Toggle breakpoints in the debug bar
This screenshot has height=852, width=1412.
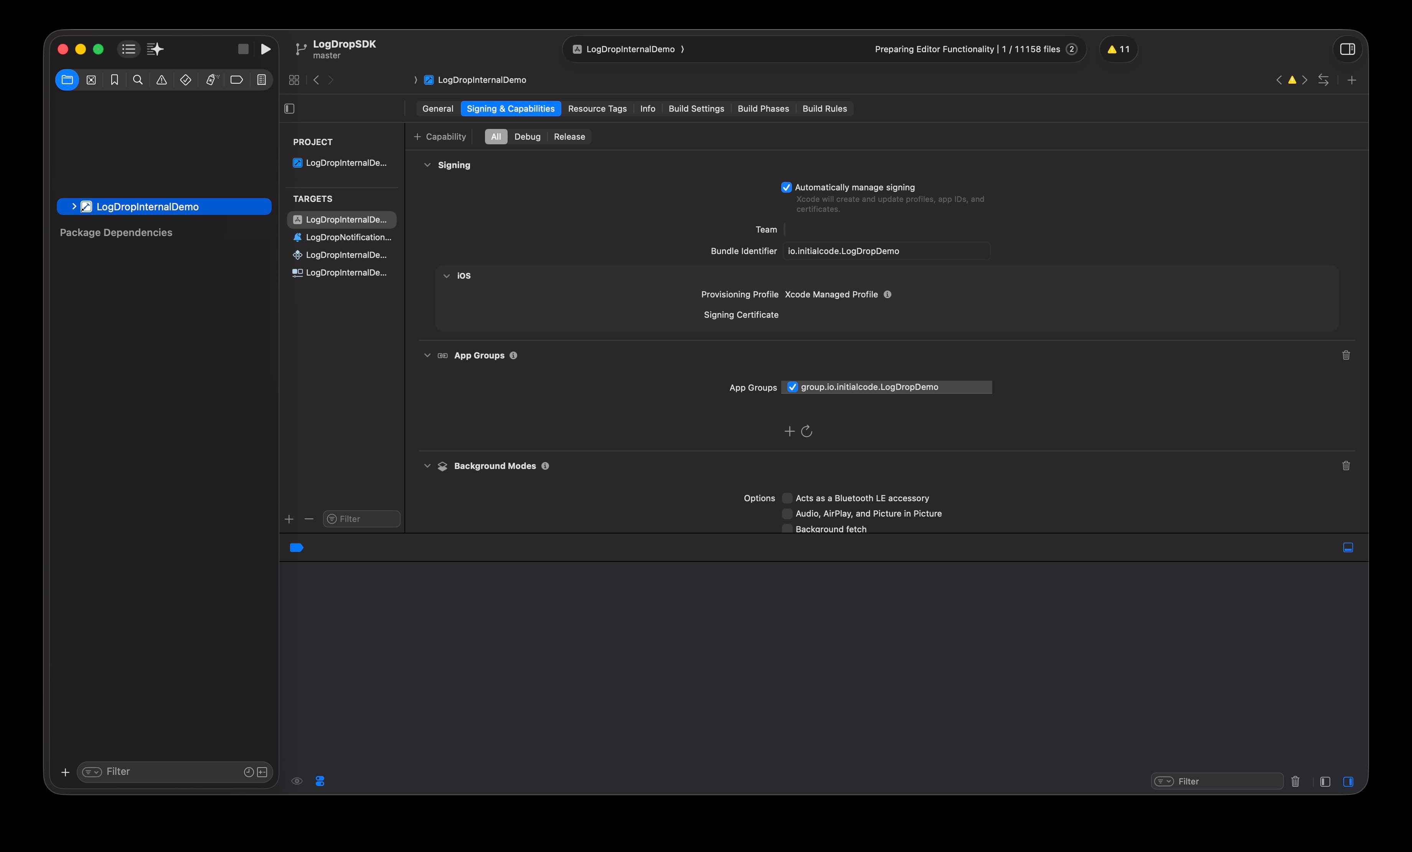[x=297, y=548]
